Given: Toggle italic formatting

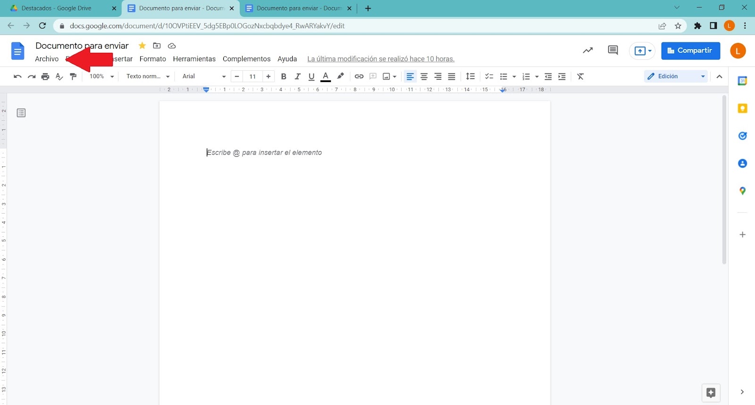Looking at the screenshot, I should click(x=297, y=76).
